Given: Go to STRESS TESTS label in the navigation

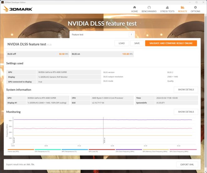Looking at the screenshot, I should 167,11.
